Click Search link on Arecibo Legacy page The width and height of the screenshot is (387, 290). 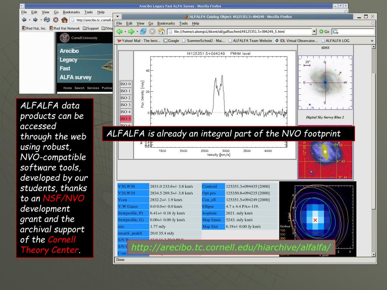click(79, 88)
